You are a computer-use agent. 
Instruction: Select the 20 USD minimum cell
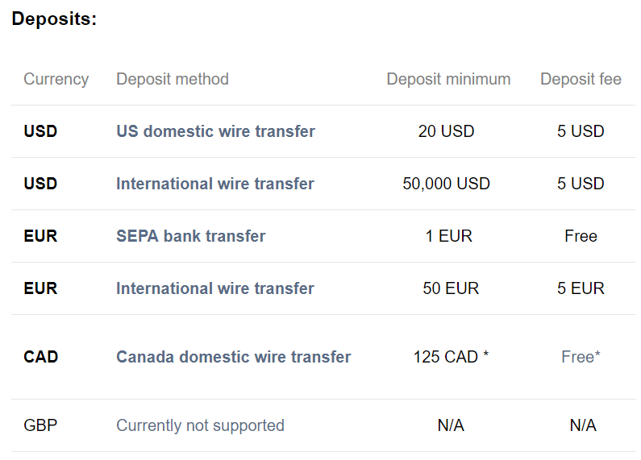[446, 131]
